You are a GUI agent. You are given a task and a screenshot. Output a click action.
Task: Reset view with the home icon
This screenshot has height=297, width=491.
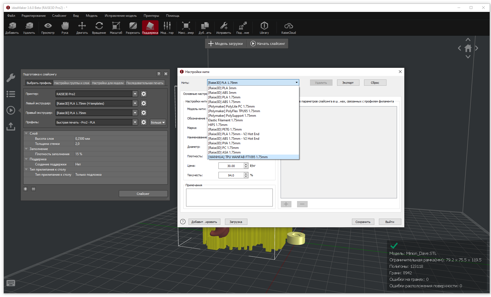click(x=468, y=48)
